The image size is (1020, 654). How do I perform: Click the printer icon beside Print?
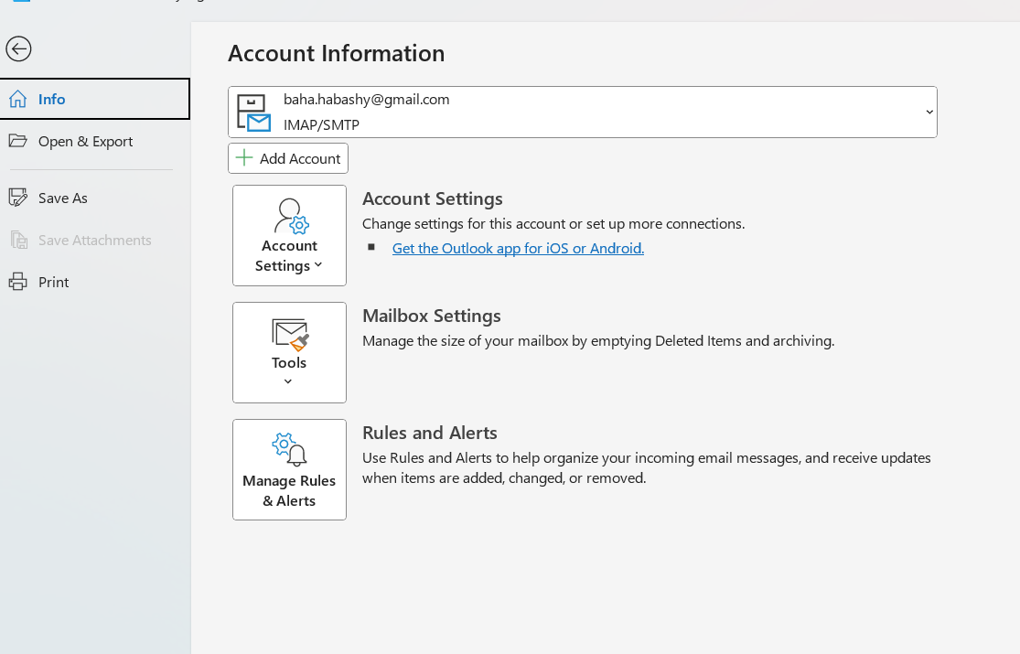click(18, 282)
